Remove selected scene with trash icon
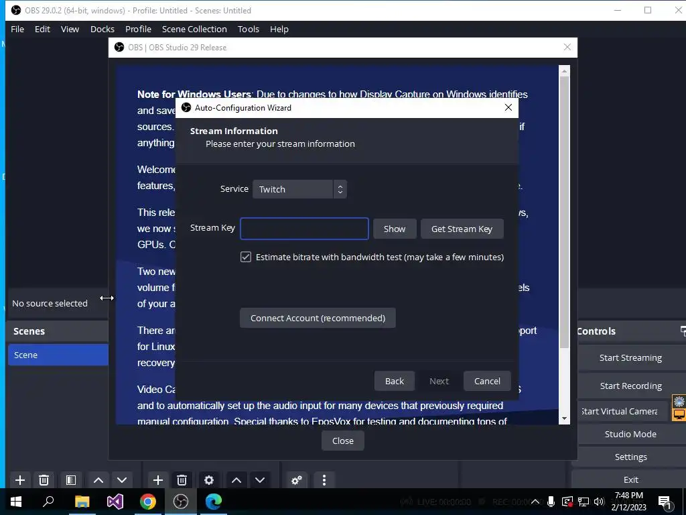Image resolution: width=686 pixels, height=515 pixels. 44,480
